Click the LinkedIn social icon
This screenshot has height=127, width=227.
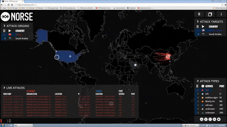coord(214,119)
